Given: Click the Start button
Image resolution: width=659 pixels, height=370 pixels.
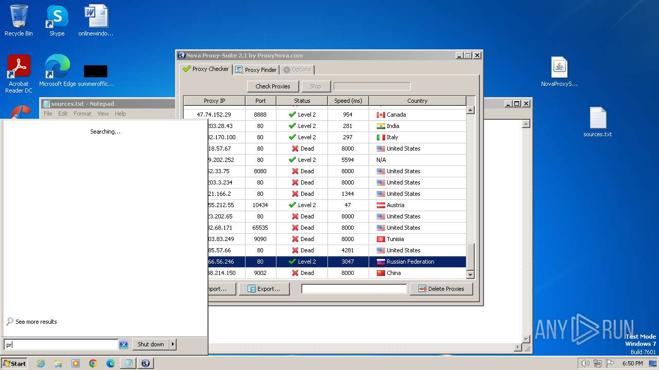Looking at the screenshot, I should click(14, 363).
